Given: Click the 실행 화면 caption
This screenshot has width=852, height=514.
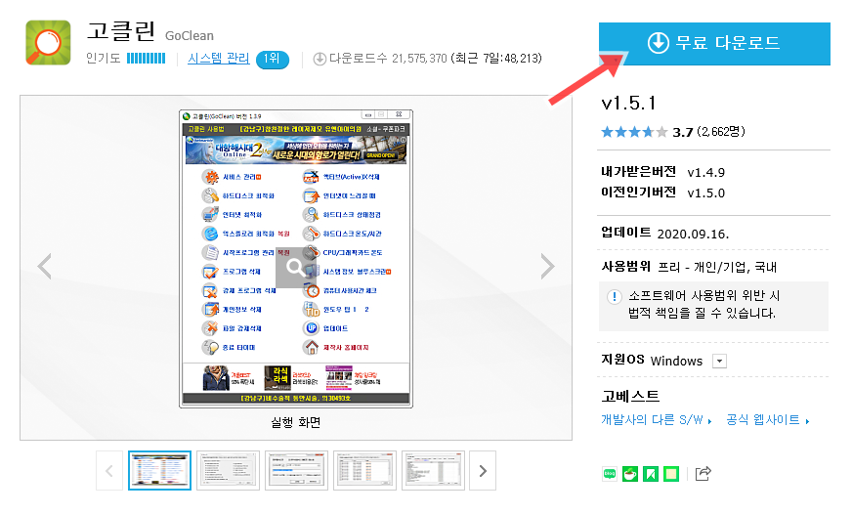Looking at the screenshot, I should (296, 422).
